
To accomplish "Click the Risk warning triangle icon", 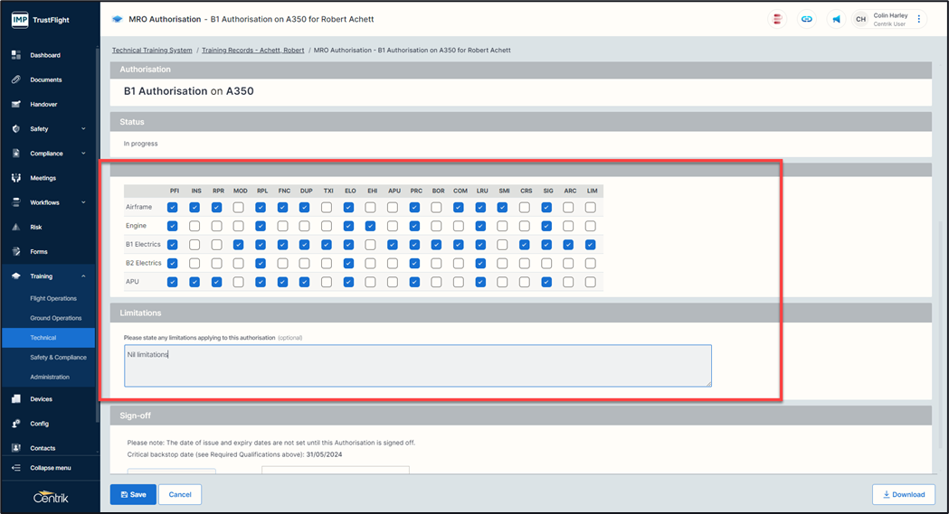I will tap(16, 227).
